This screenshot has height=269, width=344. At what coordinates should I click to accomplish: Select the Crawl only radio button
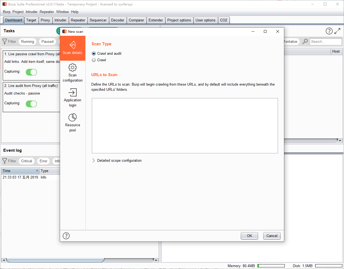click(94, 60)
